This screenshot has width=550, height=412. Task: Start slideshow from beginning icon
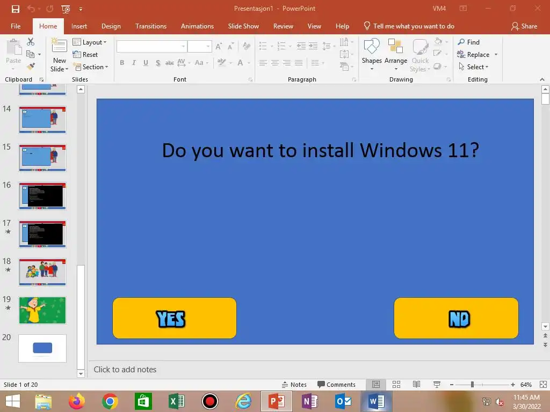(66, 9)
